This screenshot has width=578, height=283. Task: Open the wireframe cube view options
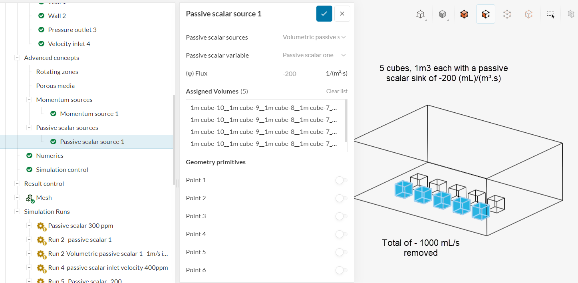[420, 14]
